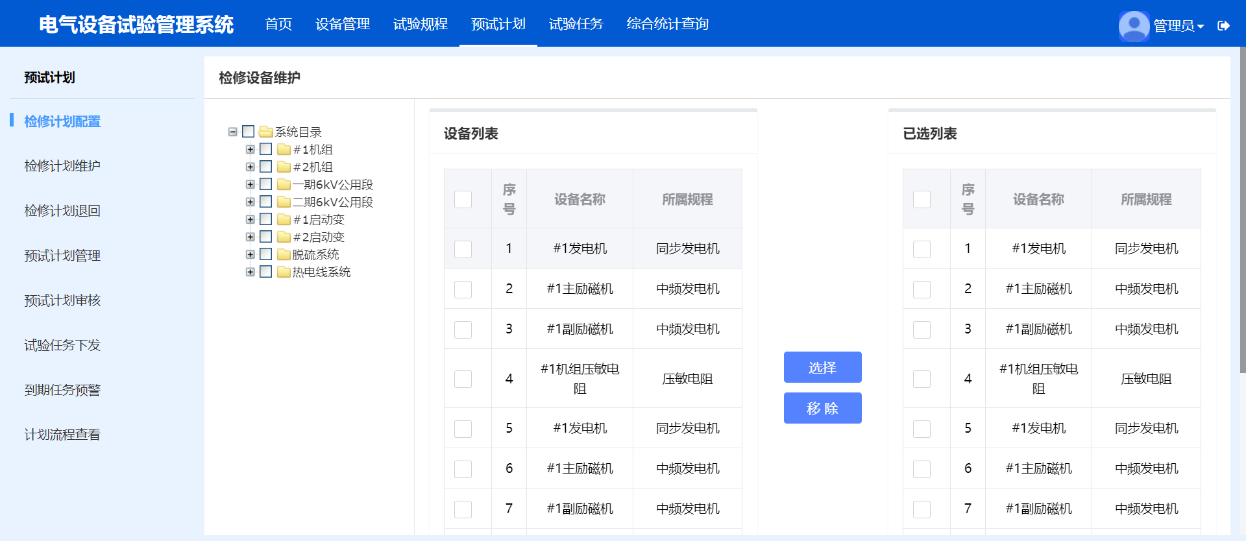Click the 热电线系统 folder icon
The height and width of the screenshot is (541, 1246).
(x=284, y=272)
